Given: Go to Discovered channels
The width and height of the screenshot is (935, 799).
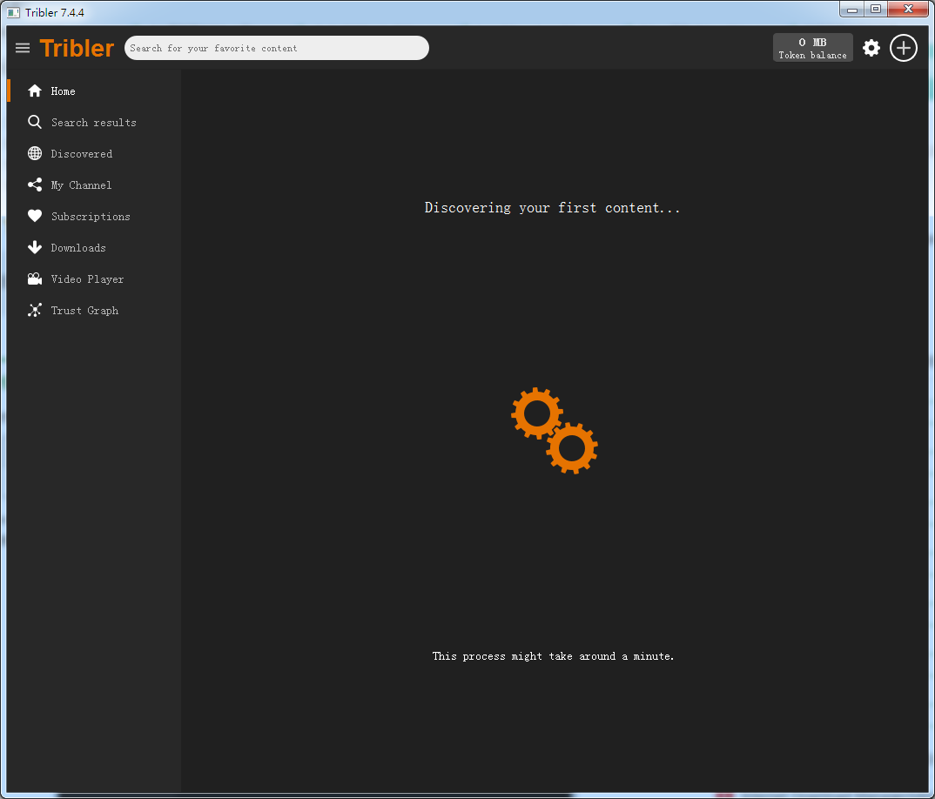Looking at the screenshot, I should point(82,154).
